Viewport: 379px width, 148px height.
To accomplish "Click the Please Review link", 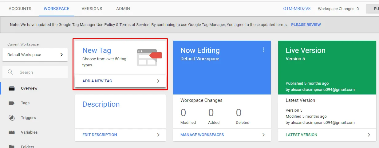I will [306, 24].
